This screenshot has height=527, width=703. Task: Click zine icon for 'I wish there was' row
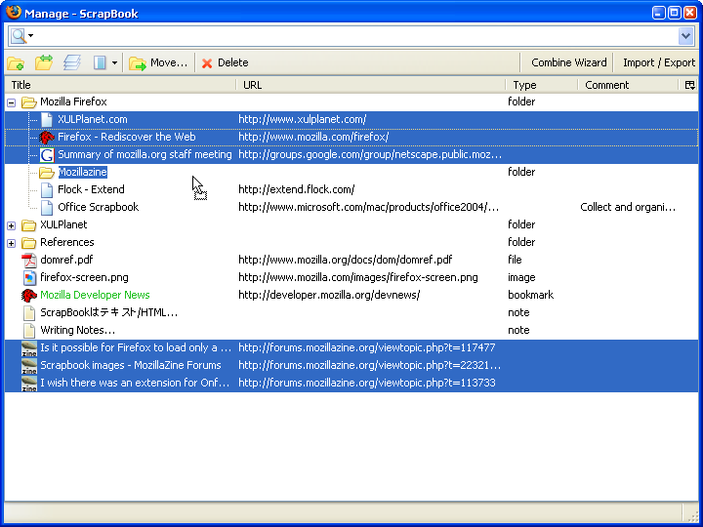coord(29,384)
